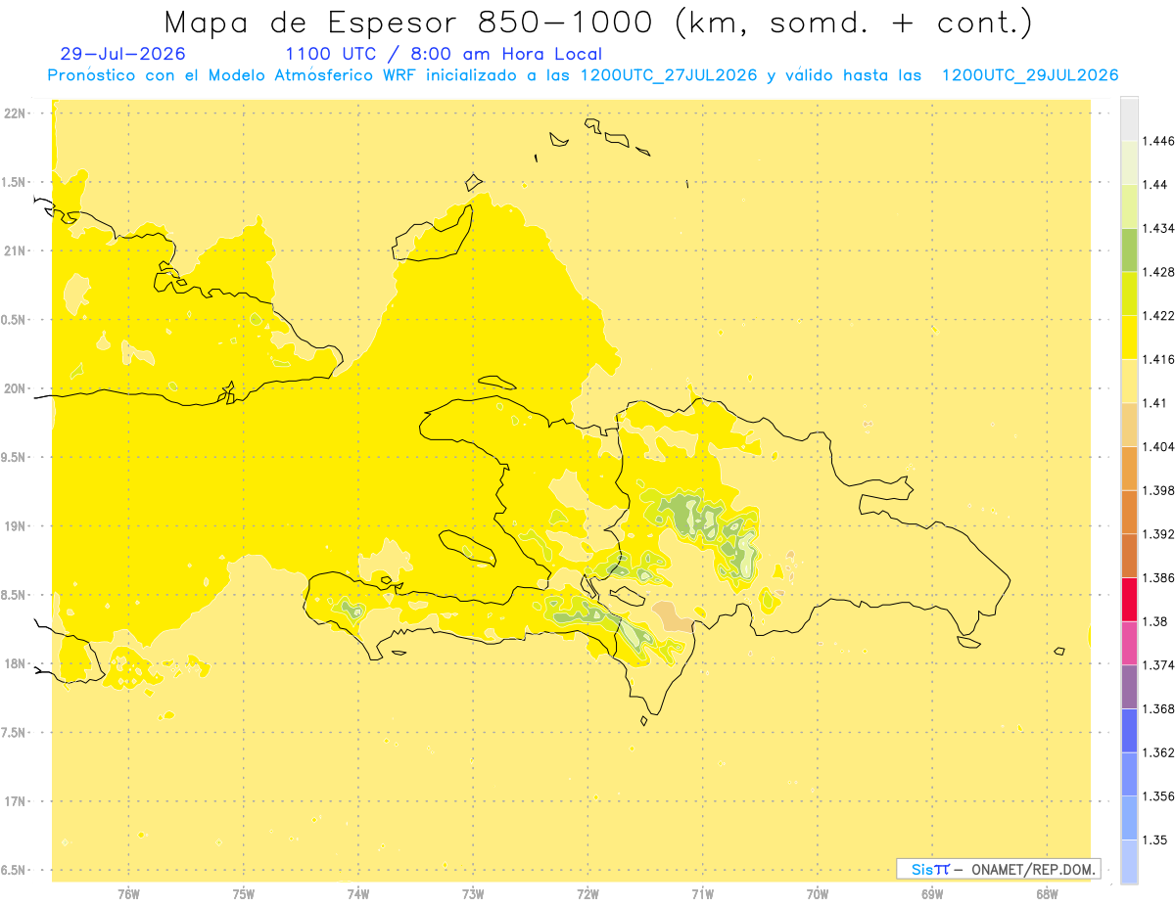Click the '1100 UTC / 8:00 am Hora Local' text
The width and height of the screenshot is (1175, 907).
444,54
